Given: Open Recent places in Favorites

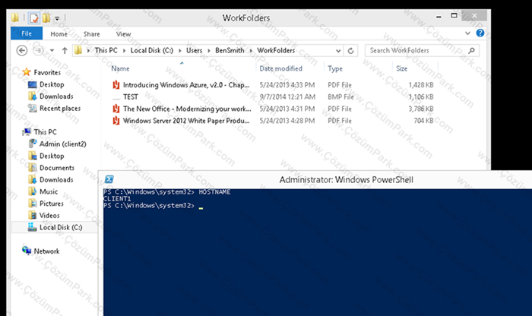Looking at the screenshot, I should [60, 108].
